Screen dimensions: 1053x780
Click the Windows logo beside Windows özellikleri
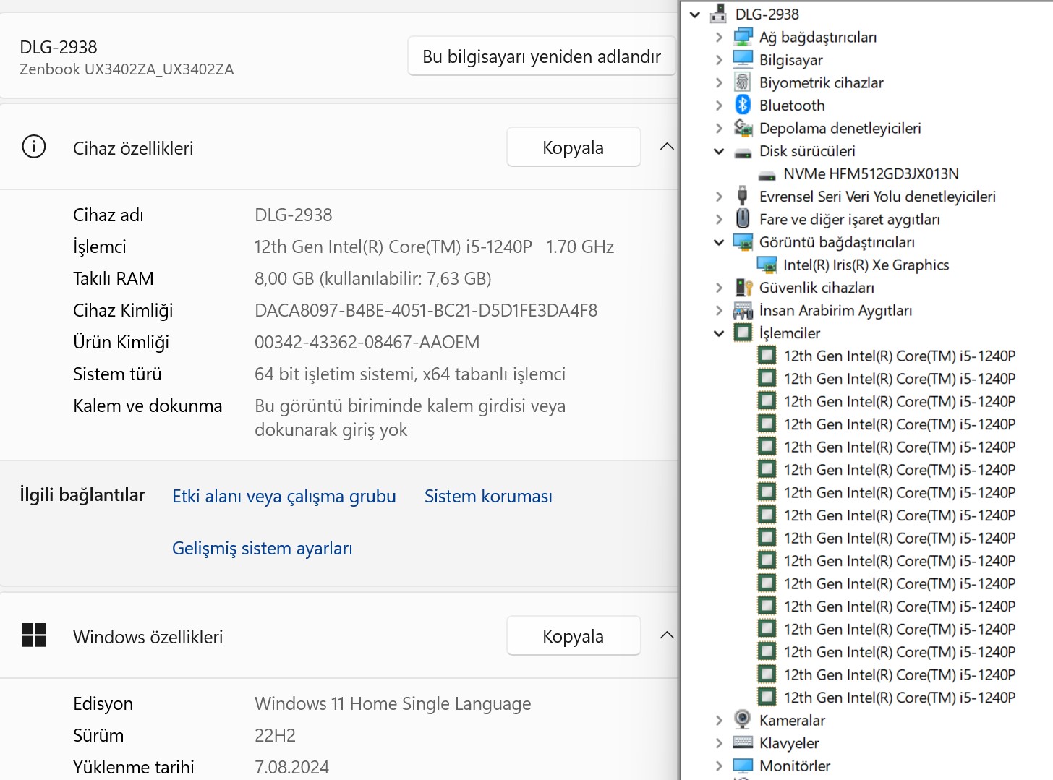[x=34, y=635]
